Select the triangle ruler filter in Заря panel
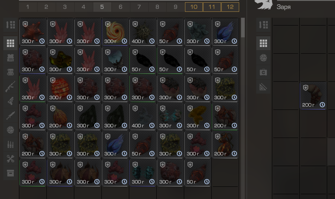The height and width of the screenshot is (199, 335). 263,87
